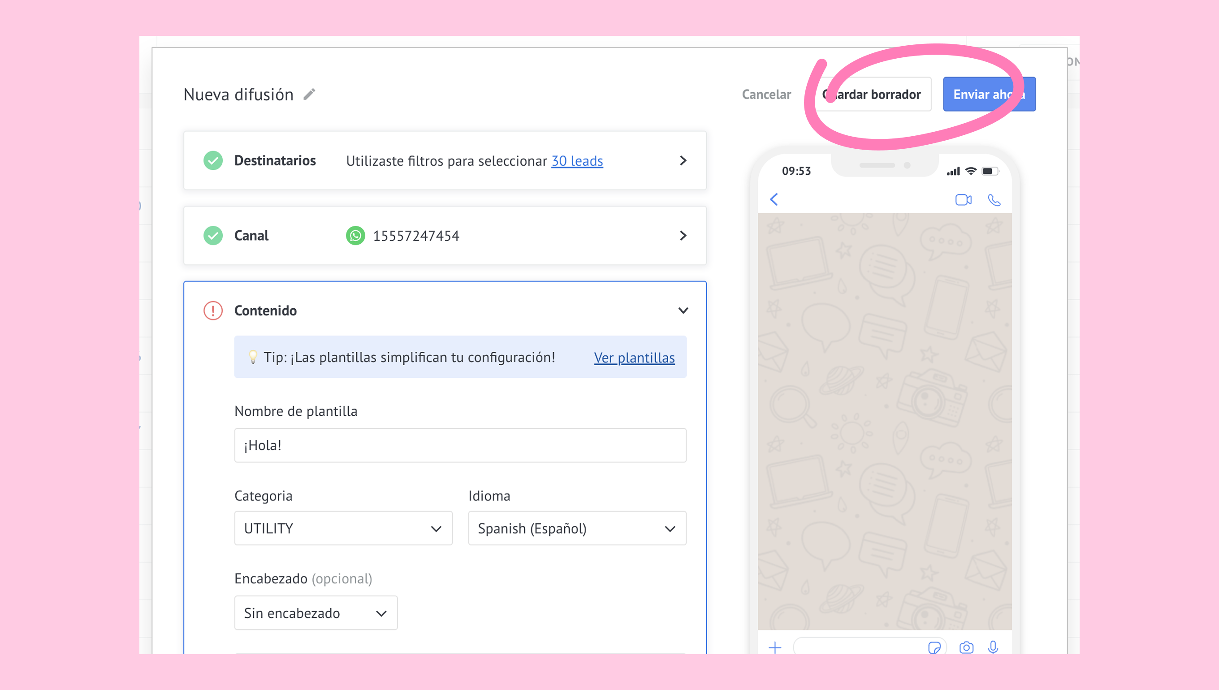Collapse the Contenido section chevron
The height and width of the screenshot is (690, 1219).
click(683, 310)
